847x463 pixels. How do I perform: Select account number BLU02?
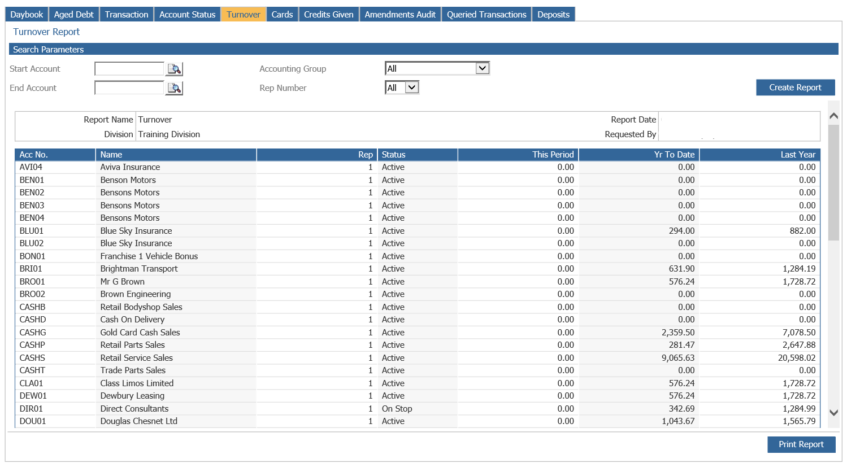(32, 243)
